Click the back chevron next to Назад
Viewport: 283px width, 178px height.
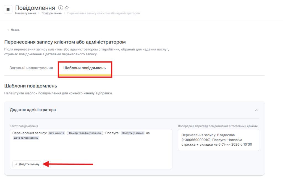[8, 30]
